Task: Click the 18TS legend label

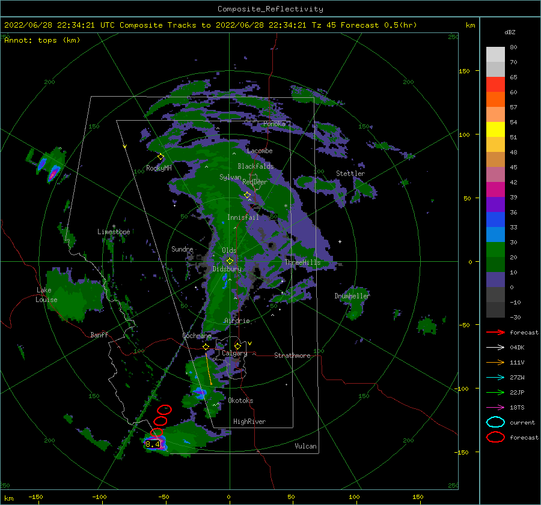Action: (x=517, y=408)
